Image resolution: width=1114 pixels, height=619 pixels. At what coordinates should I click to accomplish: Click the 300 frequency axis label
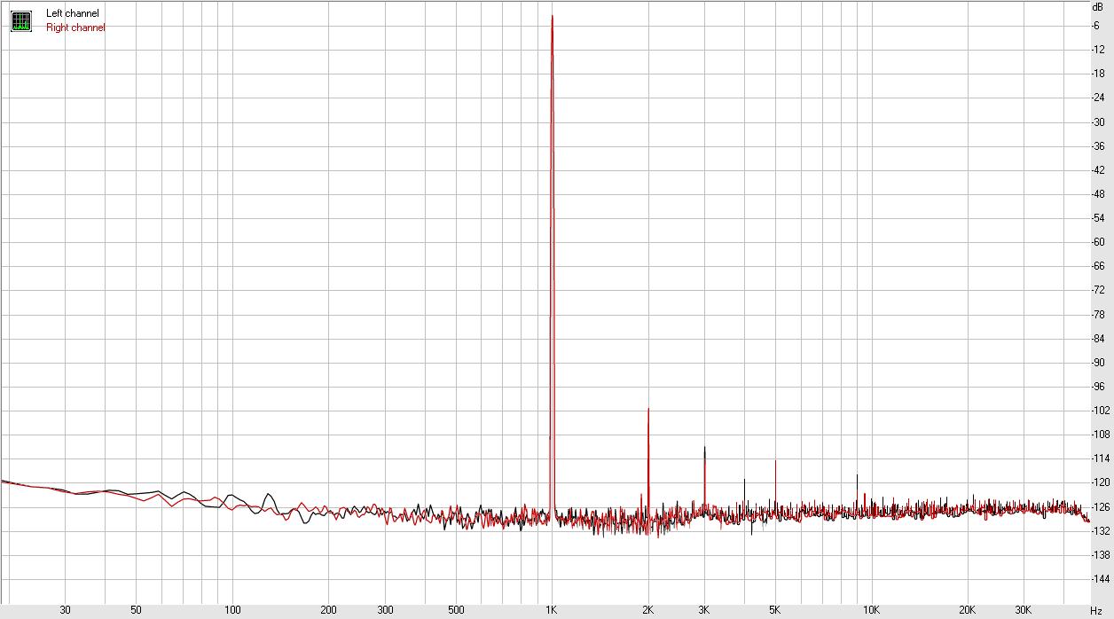[385, 610]
